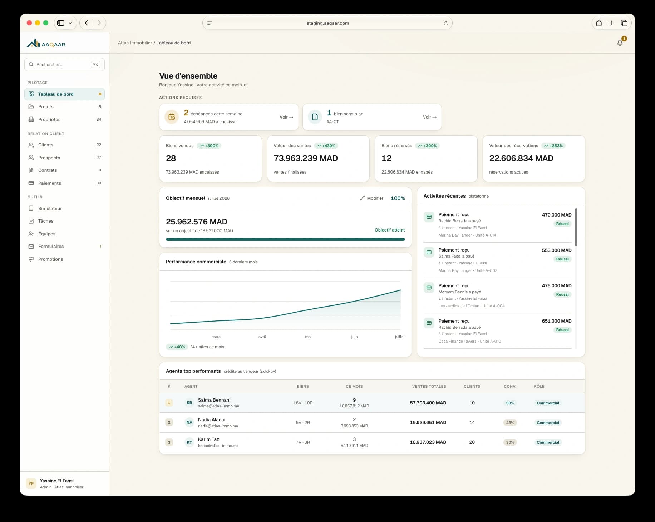Screen dimensions: 655x522
Task: Toggle the Safari sidebar button
Action: [61, 23]
